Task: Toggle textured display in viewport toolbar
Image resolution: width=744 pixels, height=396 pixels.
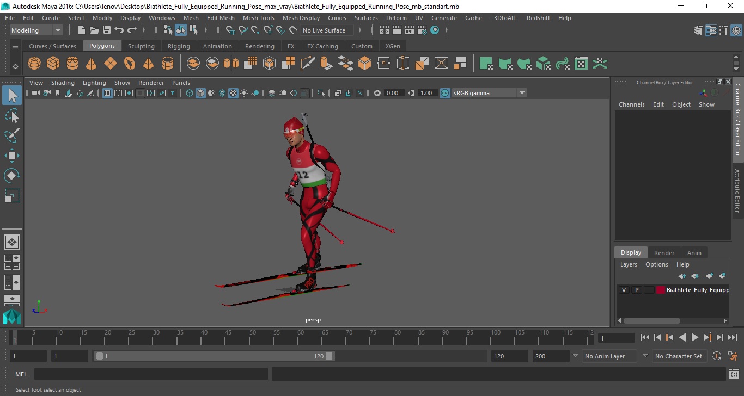Action: [x=233, y=93]
